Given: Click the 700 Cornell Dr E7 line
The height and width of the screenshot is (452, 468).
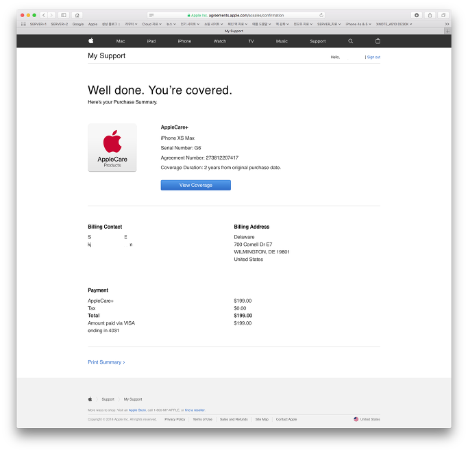Looking at the screenshot, I should [x=253, y=244].
